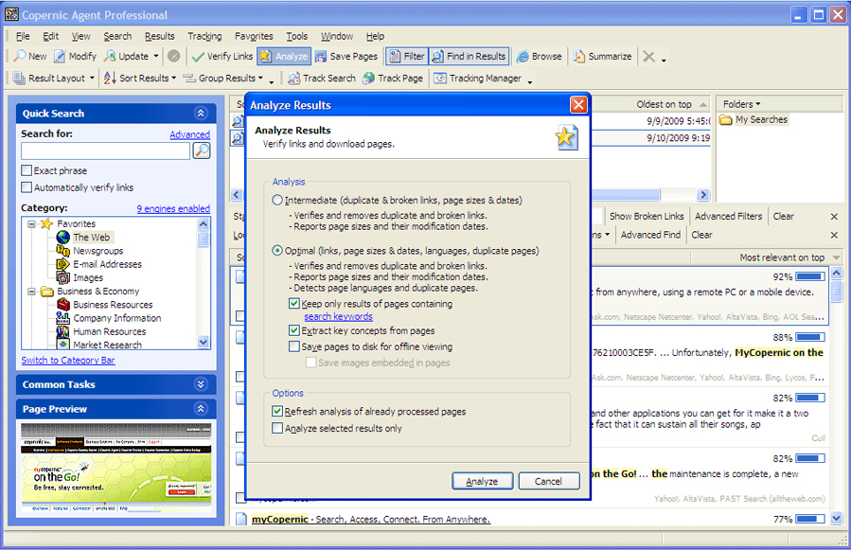The image size is (851, 550).
Task: Click the Summarize toolbar icon
Action: coord(578,57)
